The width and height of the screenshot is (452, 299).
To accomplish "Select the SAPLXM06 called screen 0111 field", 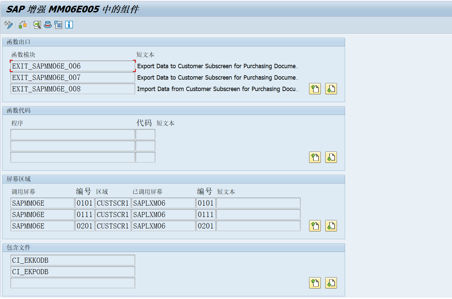I will (163, 214).
